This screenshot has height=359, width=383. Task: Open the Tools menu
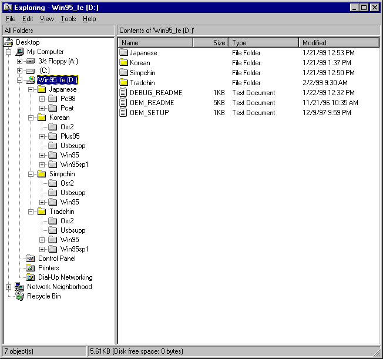(68, 19)
